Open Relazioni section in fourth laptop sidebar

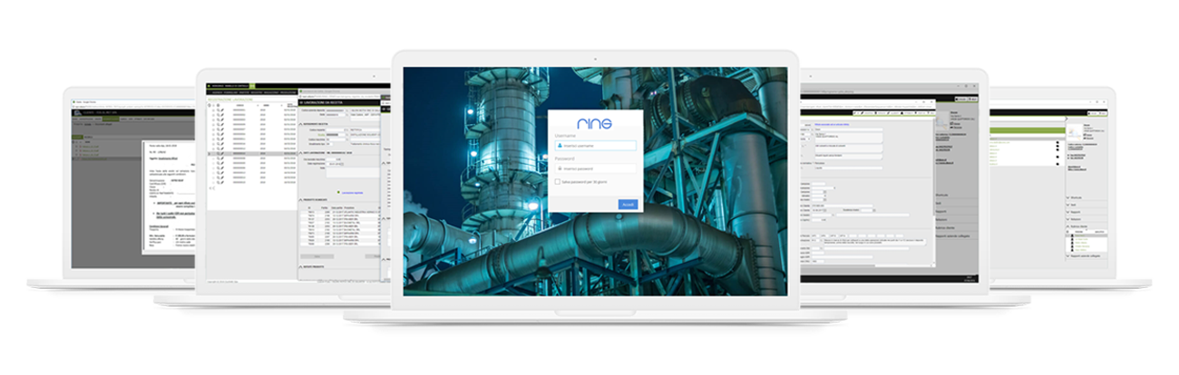coord(956,219)
